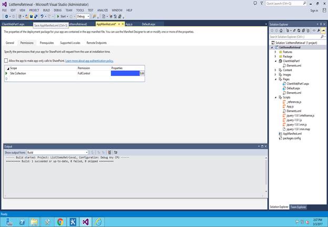Click Learn more about app authentication policy link
This screenshot has height=227, width=328.
89,61
